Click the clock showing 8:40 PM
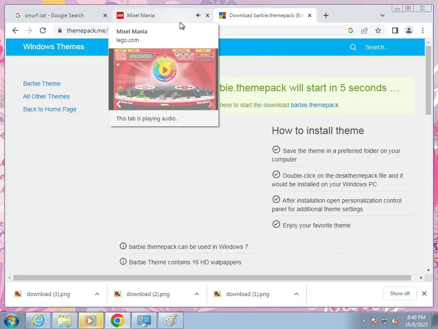438x329 pixels. click(417, 321)
